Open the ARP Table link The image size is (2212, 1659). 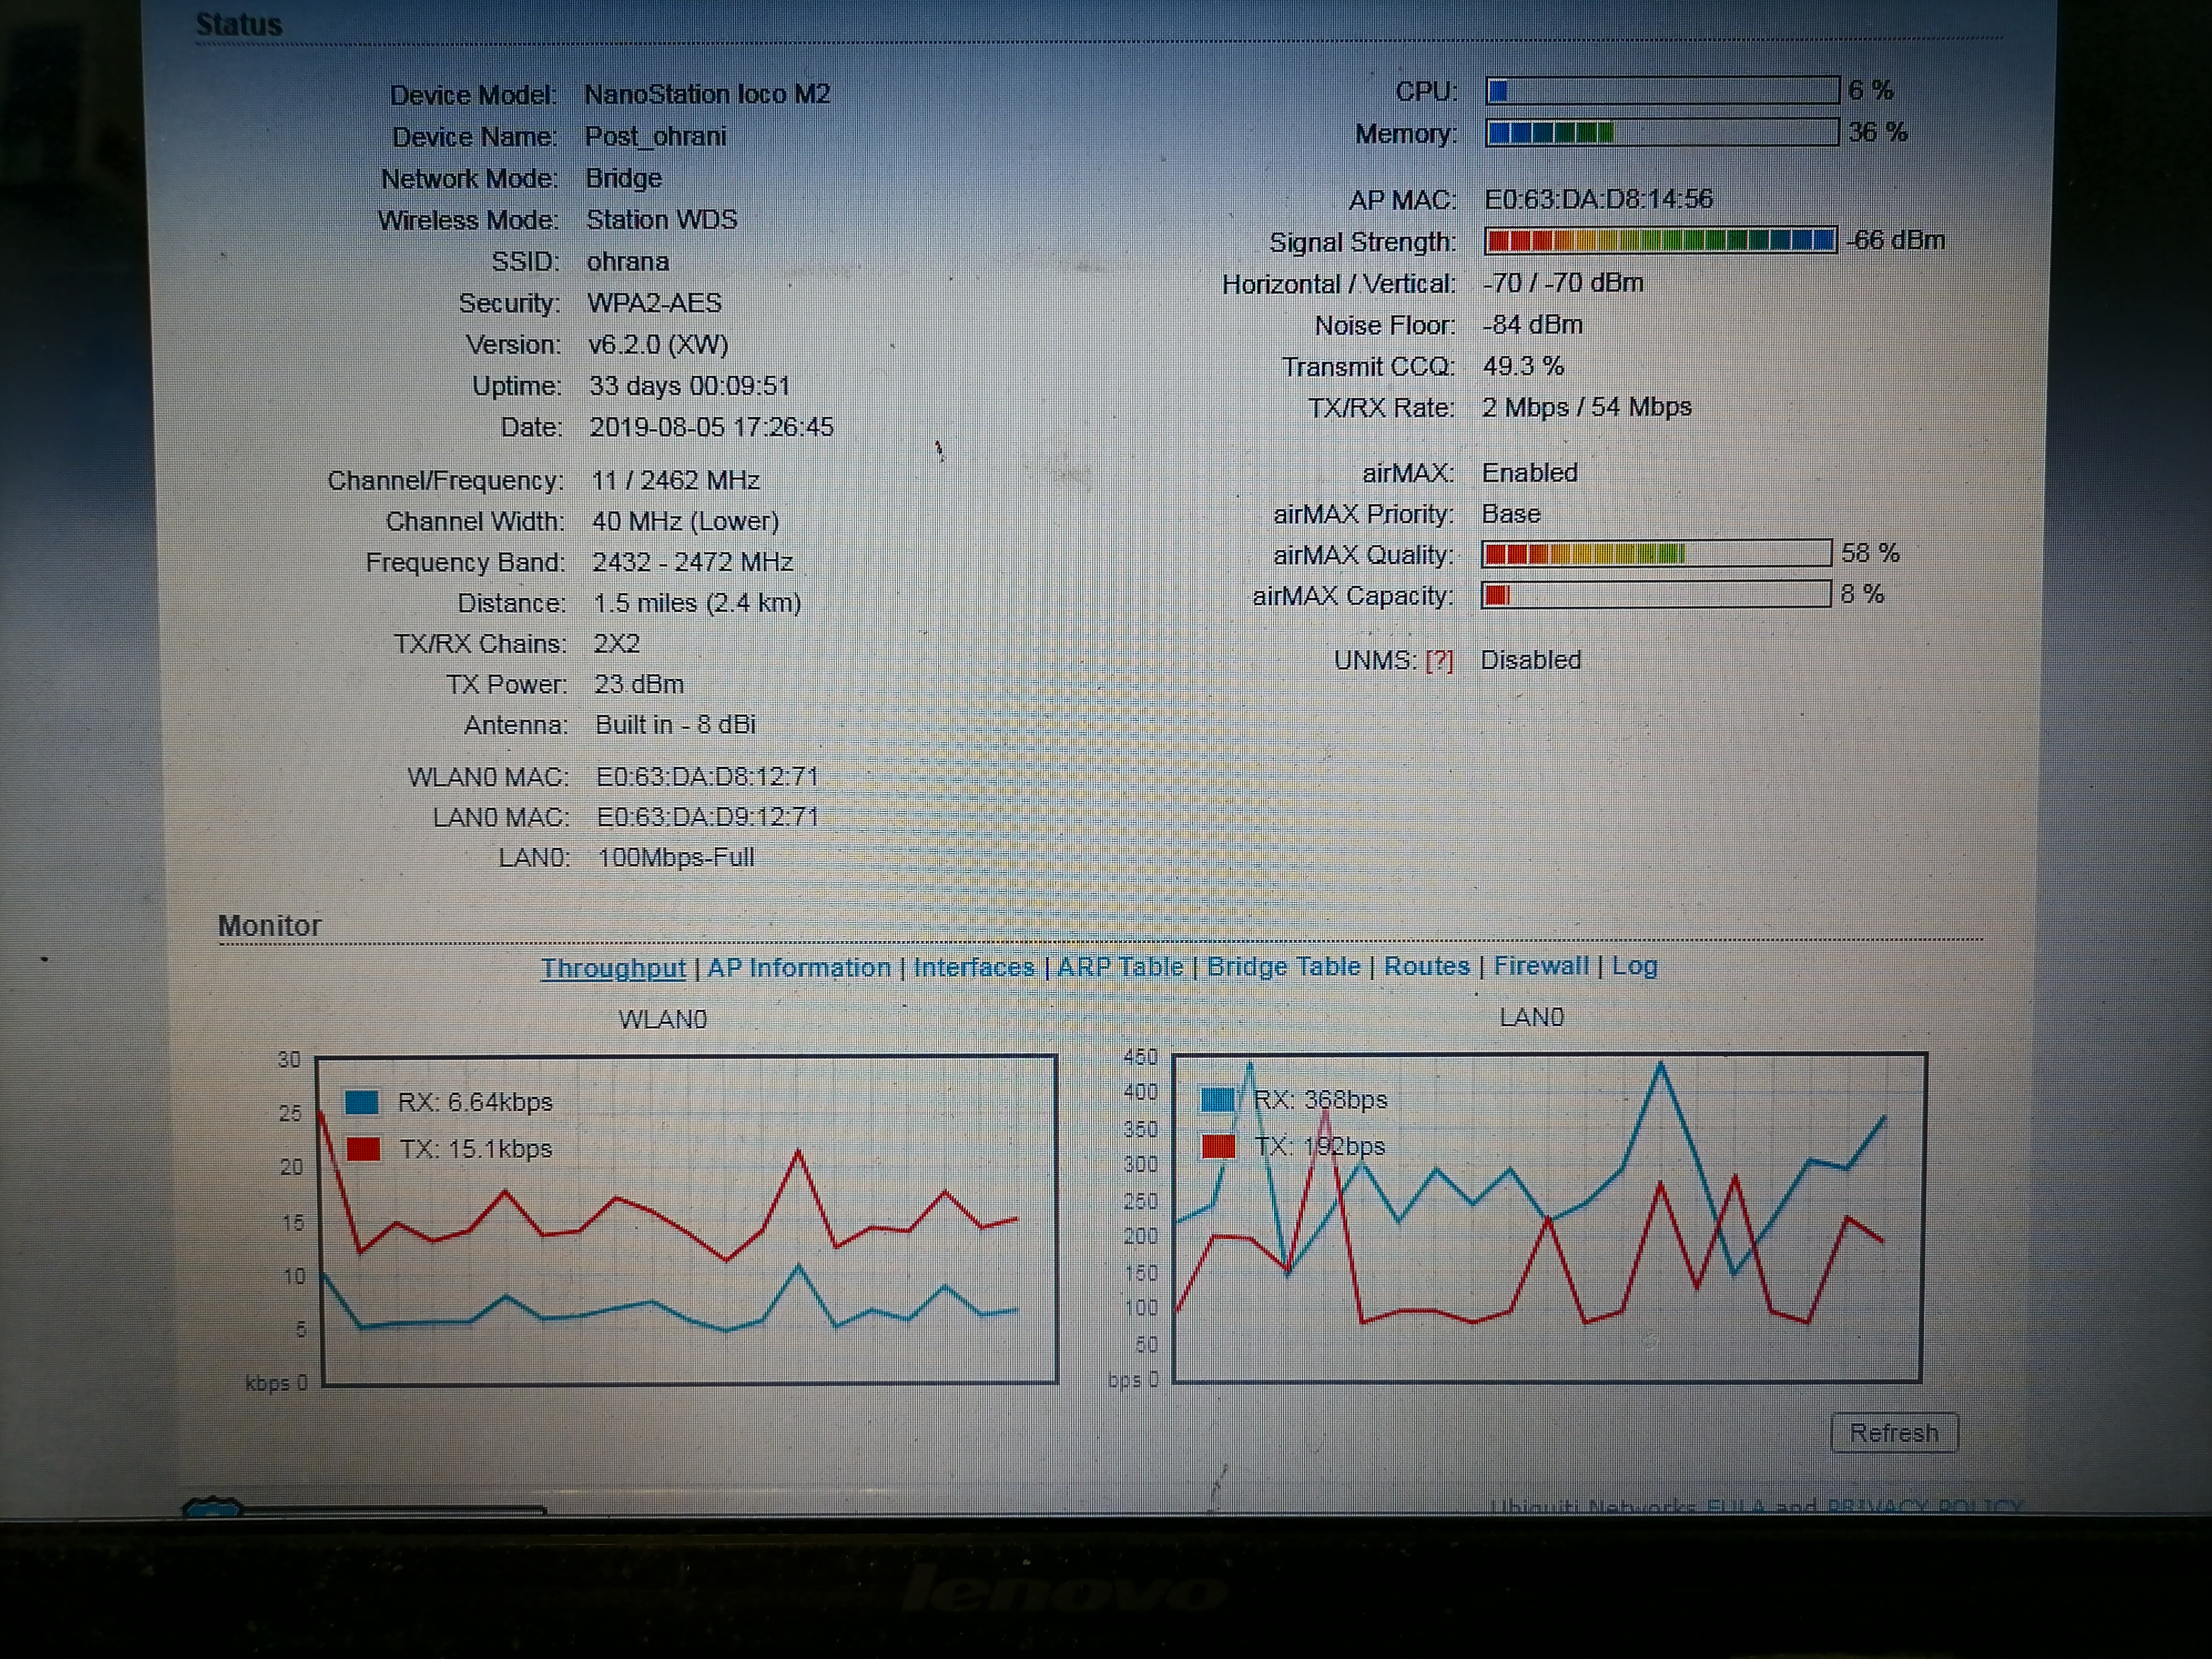tap(1120, 967)
